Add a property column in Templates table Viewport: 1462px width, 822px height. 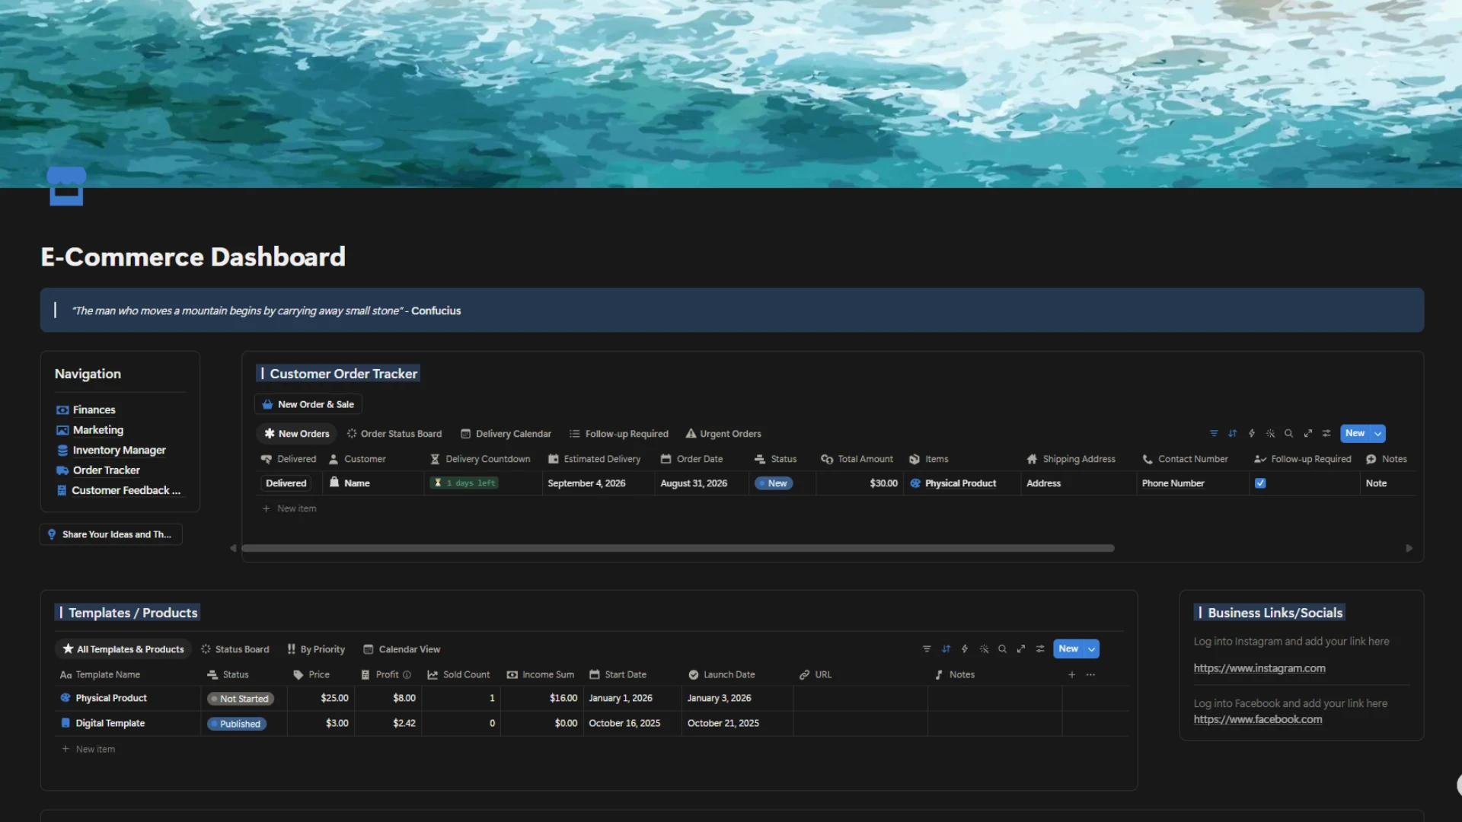click(x=1071, y=674)
